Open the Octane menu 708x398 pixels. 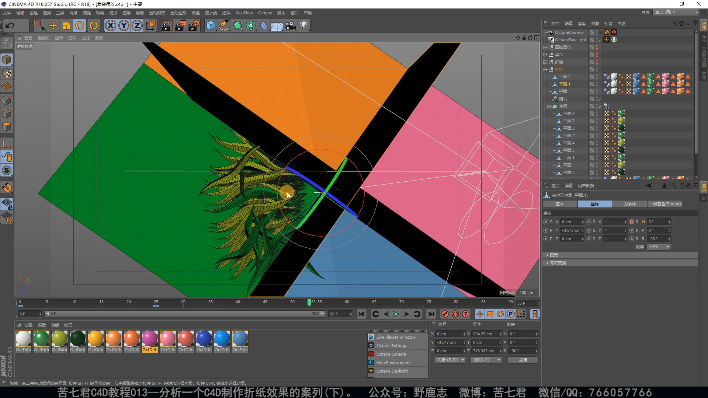click(x=265, y=13)
